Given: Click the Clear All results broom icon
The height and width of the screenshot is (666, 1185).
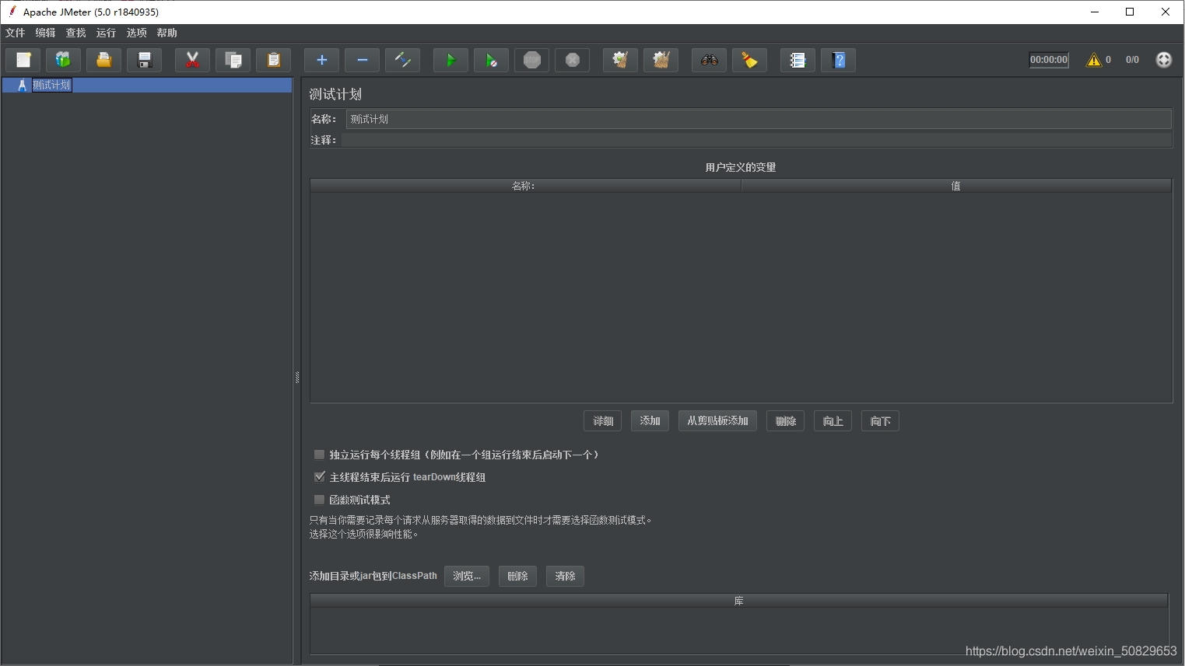Looking at the screenshot, I should click(x=661, y=60).
